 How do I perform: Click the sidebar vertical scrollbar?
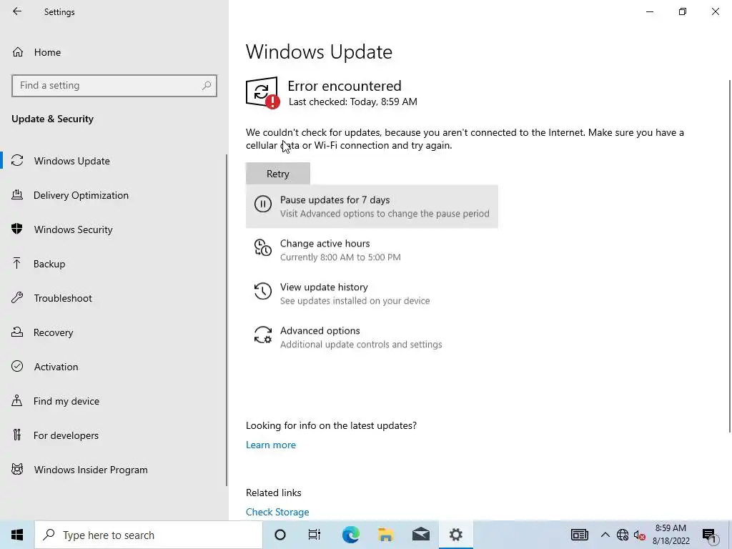click(x=227, y=320)
